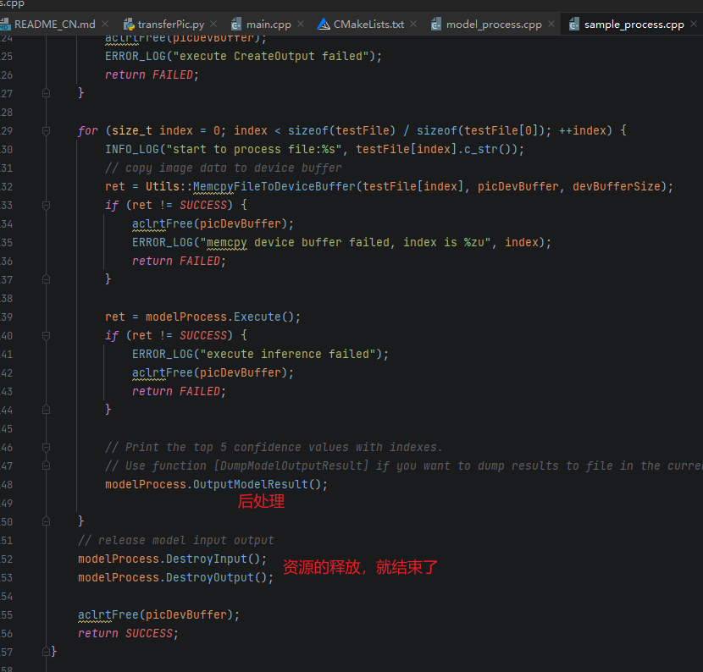The image size is (703, 672).
Task: Open the transferPic.py tab
Action: coord(171,25)
